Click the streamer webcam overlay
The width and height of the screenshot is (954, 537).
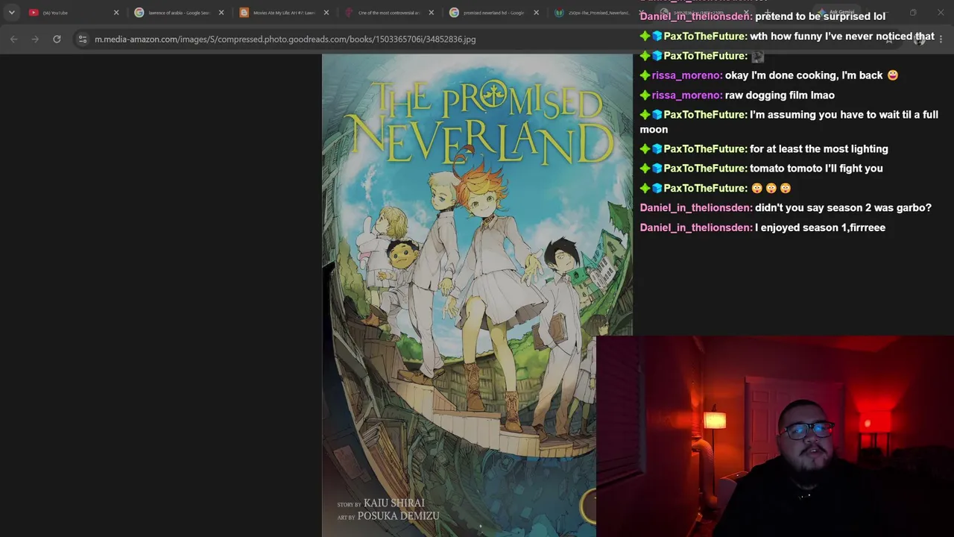(x=775, y=436)
